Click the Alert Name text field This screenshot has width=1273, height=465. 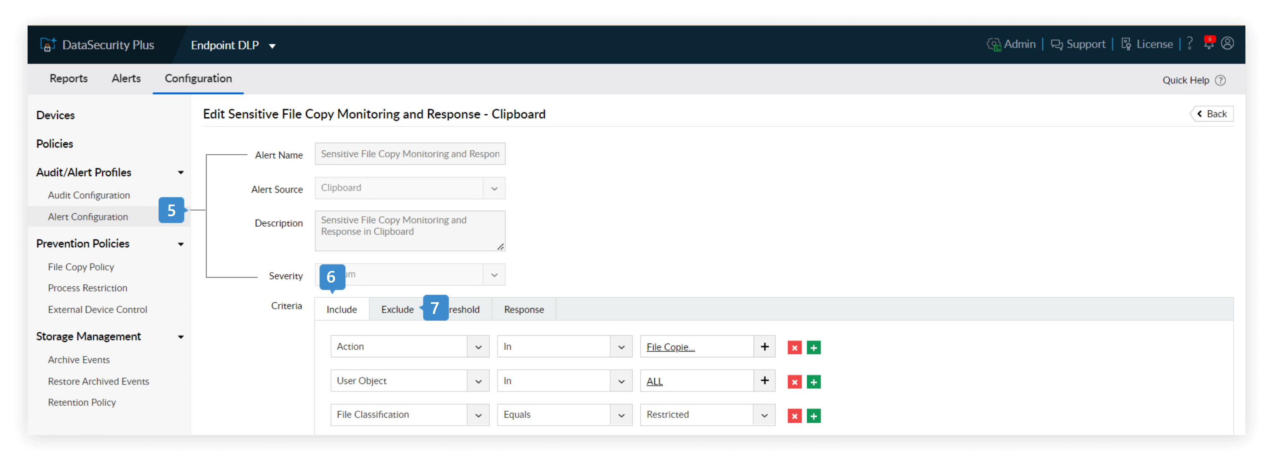[x=410, y=154]
